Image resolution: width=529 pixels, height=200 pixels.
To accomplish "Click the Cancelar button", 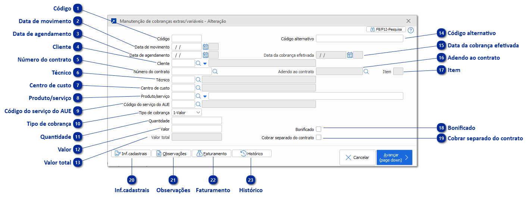I will click(x=357, y=157).
